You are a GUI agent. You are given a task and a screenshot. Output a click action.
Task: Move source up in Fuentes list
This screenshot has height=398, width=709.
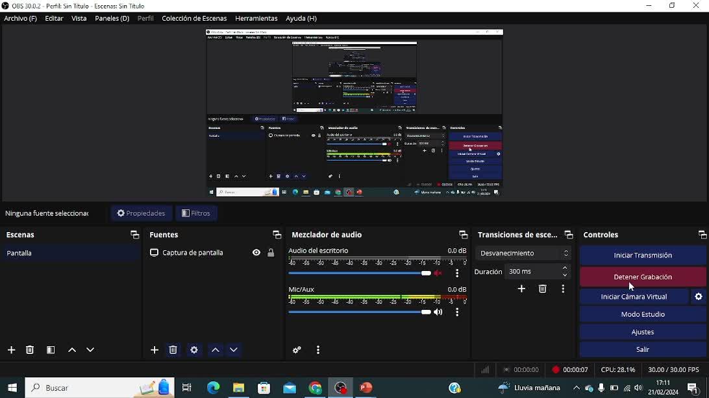[216, 350]
